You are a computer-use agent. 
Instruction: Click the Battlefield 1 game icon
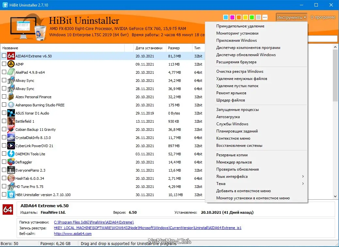pyautogui.click(x=11, y=121)
